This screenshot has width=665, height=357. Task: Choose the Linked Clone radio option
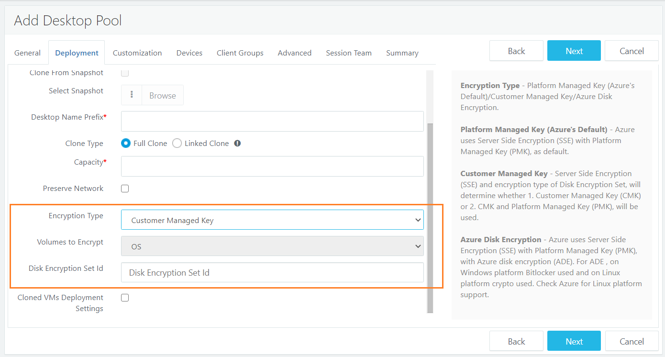[177, 144]
